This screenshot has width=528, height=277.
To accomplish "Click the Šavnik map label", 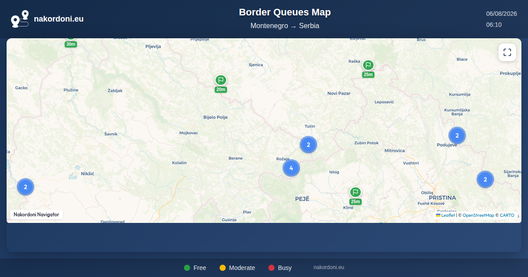I will [x=111, y=134].
